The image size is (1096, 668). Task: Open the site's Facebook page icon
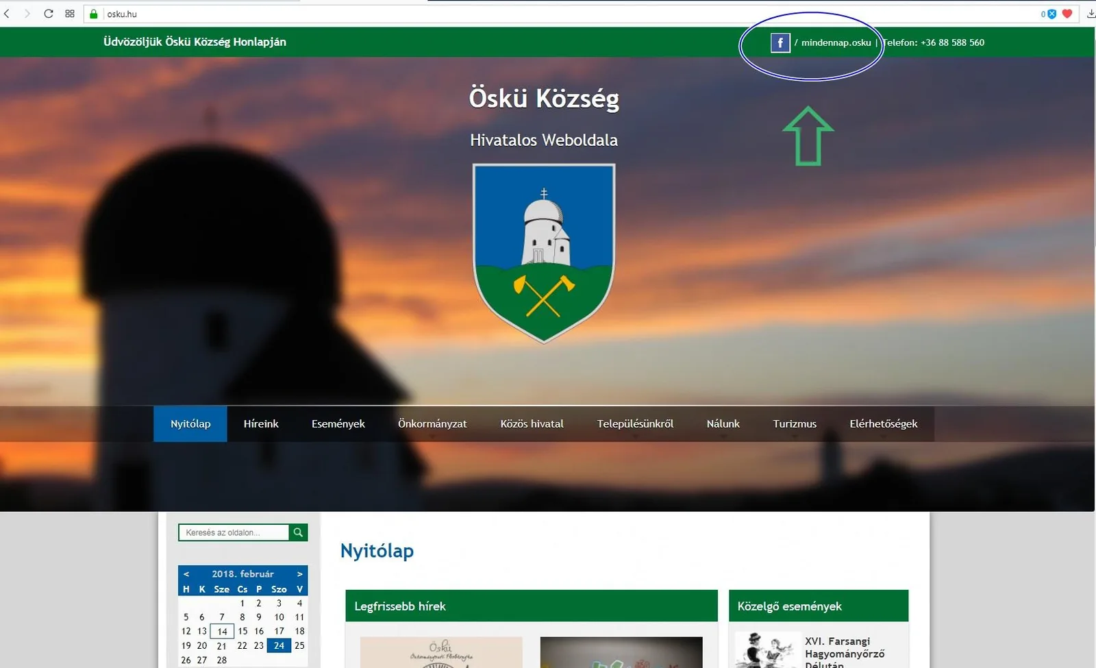tap(781, 42)
